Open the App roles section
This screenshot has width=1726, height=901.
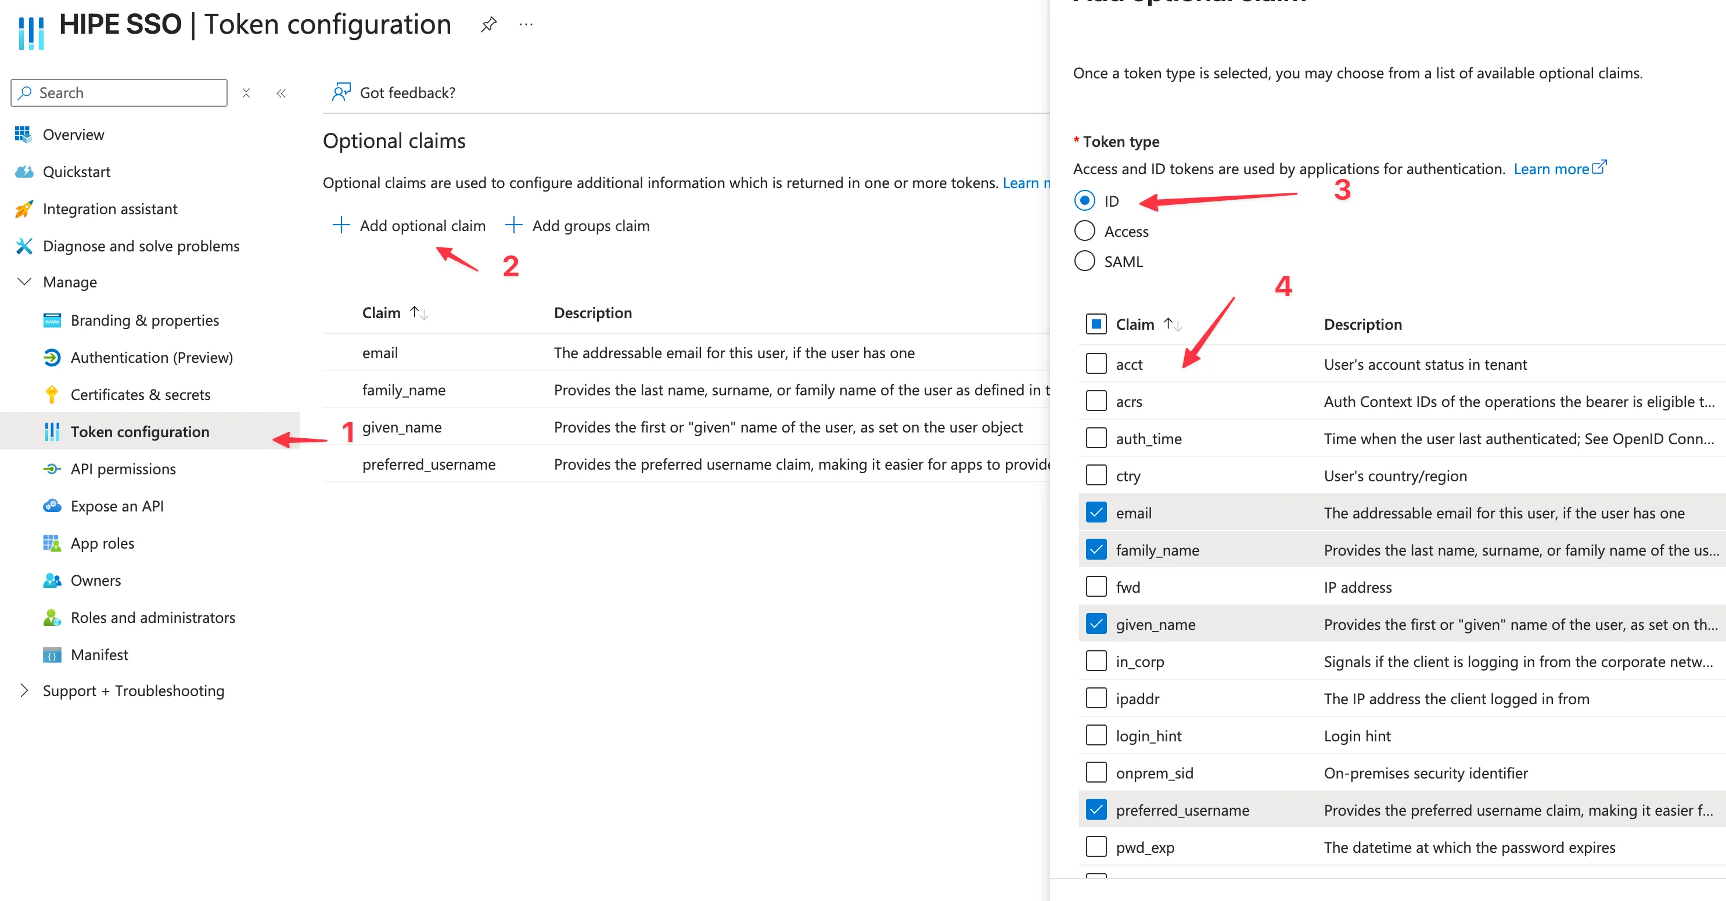(103, 543)
